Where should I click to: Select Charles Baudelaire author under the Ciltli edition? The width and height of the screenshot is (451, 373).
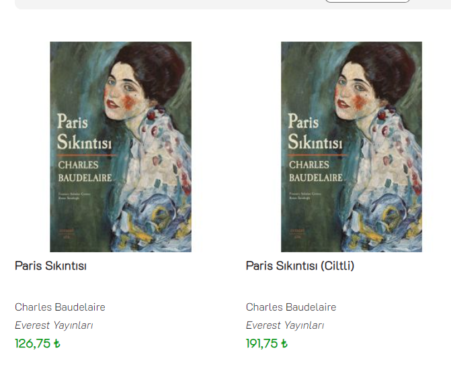(x=291, y=307)
